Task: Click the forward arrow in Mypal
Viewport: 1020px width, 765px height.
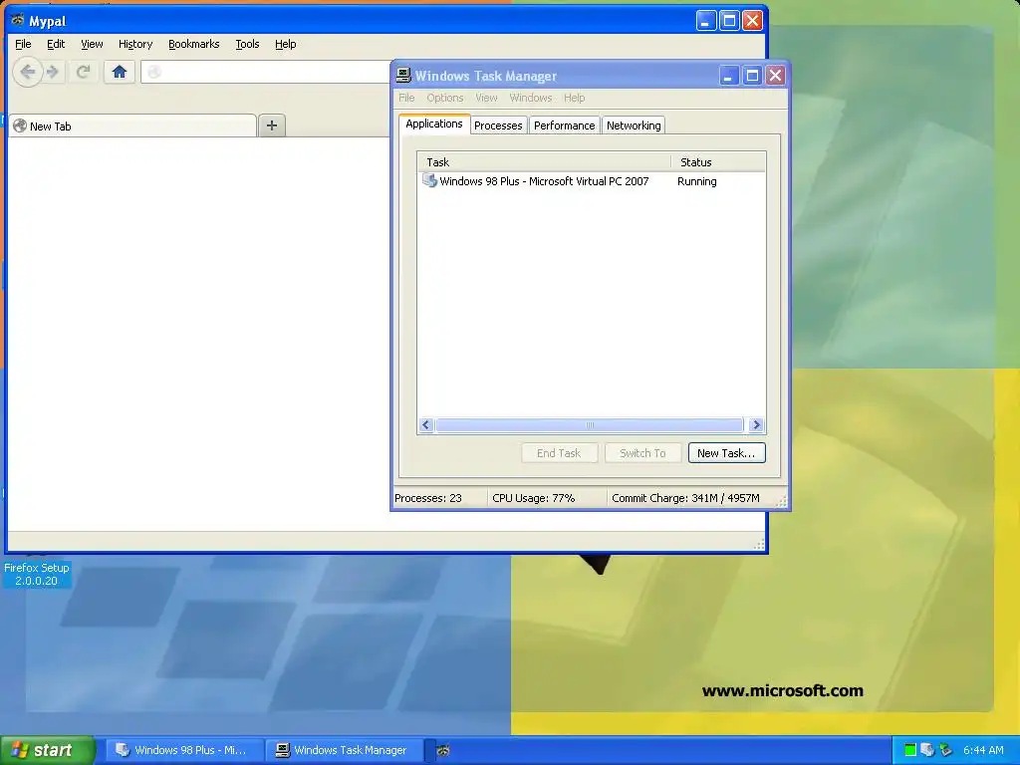Action: tap(53, 72)
